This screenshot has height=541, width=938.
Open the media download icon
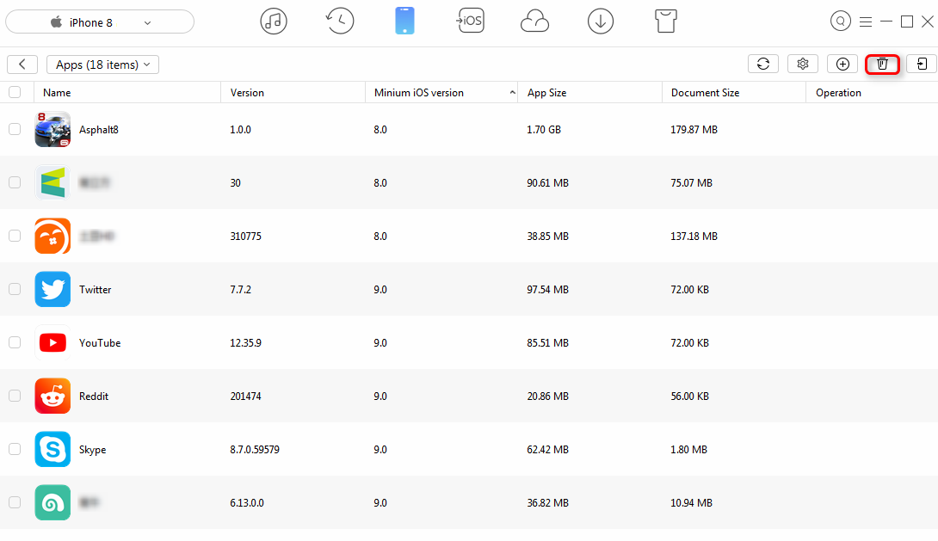[601, 22]
